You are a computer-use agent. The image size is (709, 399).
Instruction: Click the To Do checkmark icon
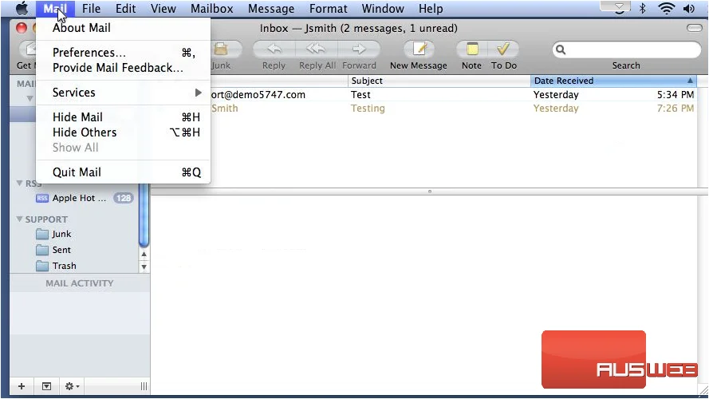pos(503,49)
